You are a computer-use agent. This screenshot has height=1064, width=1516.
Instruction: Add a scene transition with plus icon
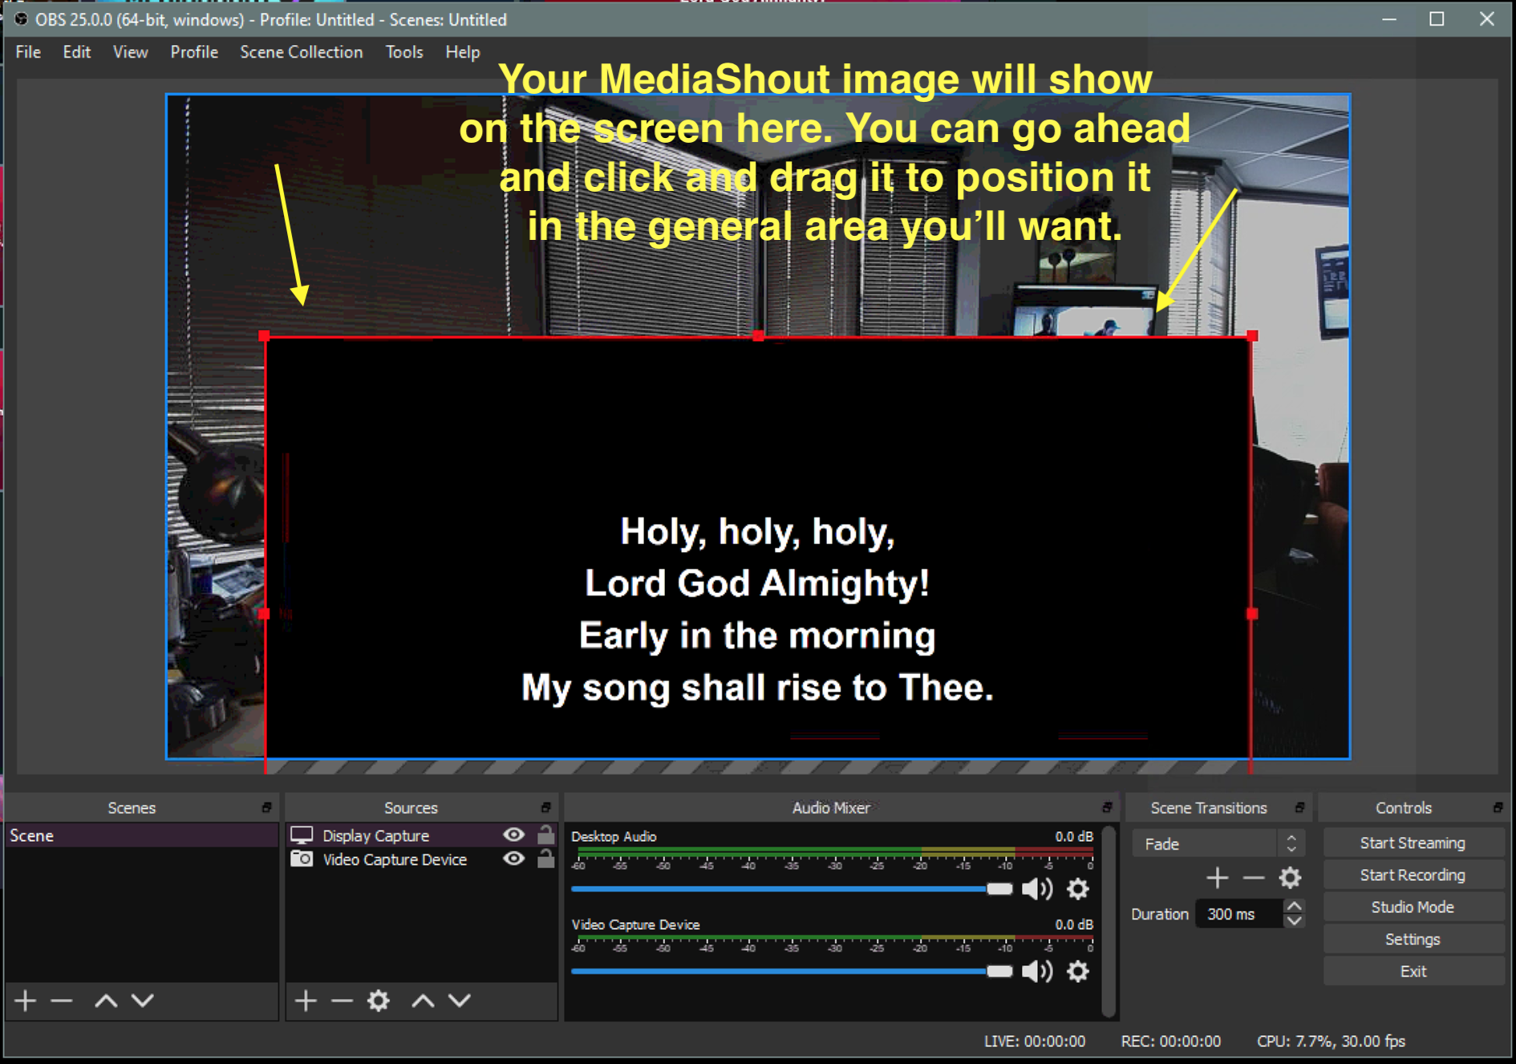pyautogui.click(x=1217, y=878)
